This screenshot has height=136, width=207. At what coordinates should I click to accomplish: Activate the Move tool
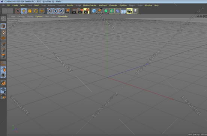click(24, 11)
